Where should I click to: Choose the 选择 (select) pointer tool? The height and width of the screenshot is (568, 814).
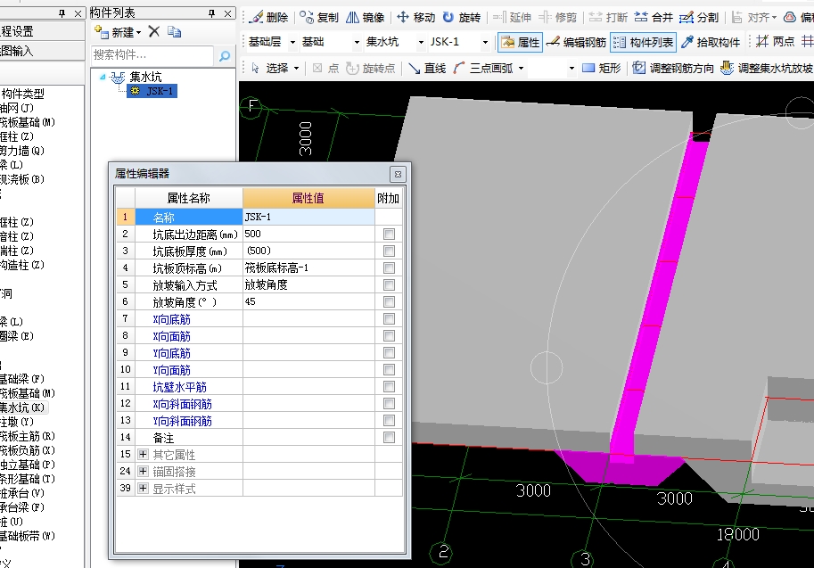pos(271,68)
